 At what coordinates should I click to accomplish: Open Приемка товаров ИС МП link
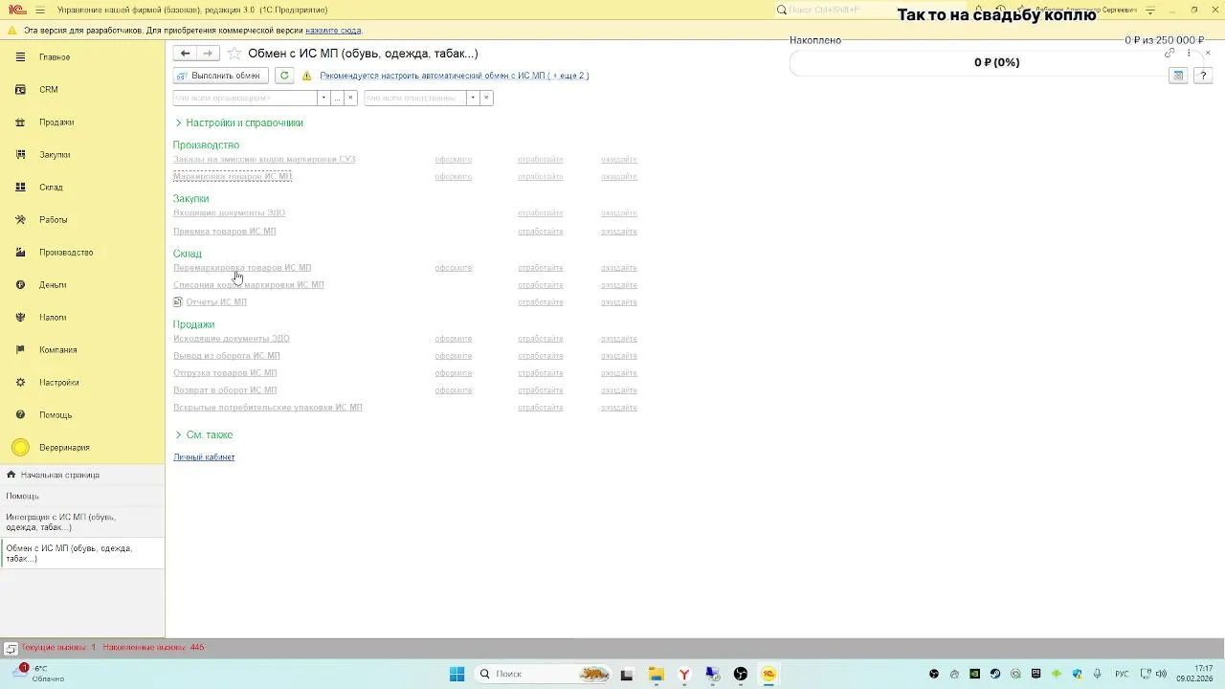225,232
